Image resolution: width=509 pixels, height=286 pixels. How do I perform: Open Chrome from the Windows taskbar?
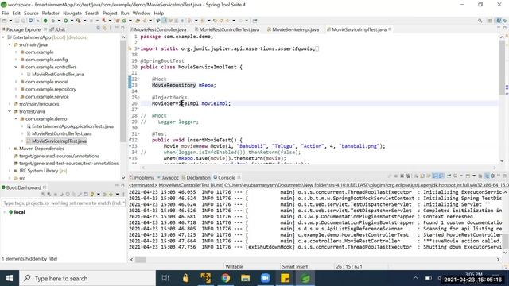tap(226, 278)
